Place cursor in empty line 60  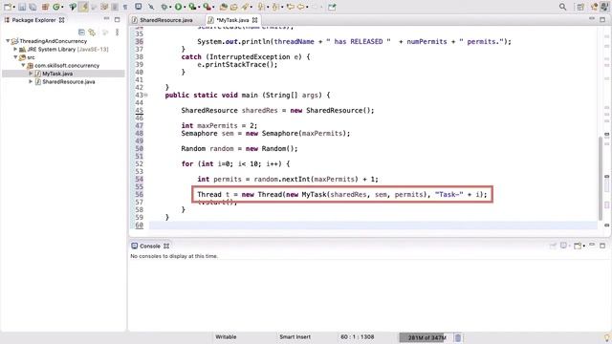(373, 226)
